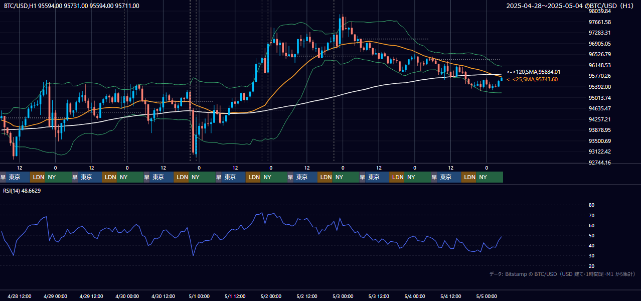Screen dimensions: 641x301
Task: Click price axis label 97661.58
Action: click(599, 22)
